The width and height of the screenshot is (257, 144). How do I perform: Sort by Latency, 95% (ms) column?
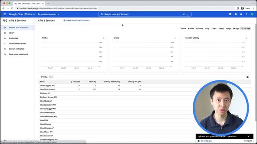(x=135, y=82)
